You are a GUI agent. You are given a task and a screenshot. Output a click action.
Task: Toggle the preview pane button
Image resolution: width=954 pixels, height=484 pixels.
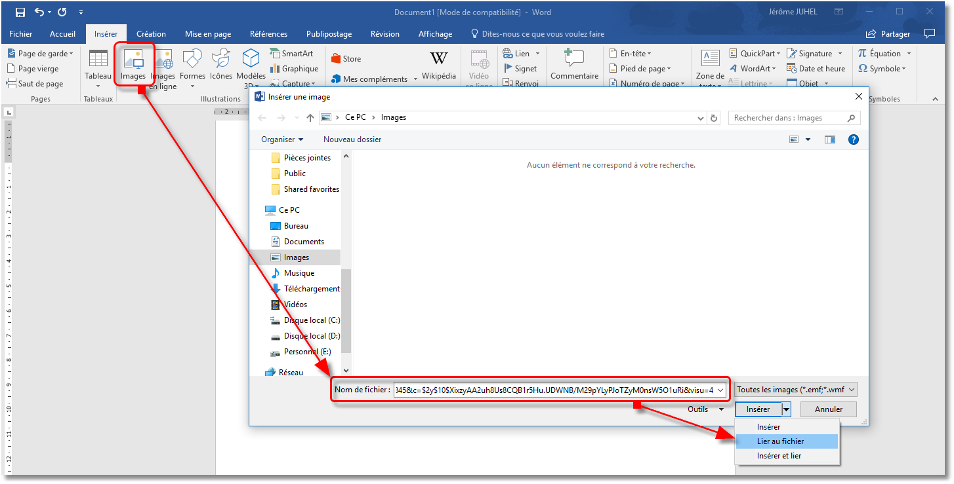click(830, 140)
